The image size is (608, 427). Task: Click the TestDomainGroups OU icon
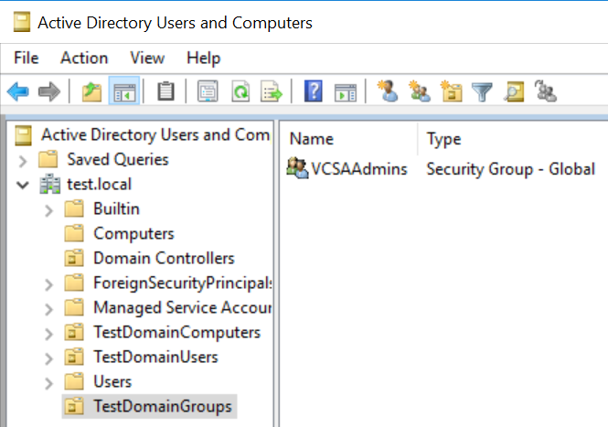(x=74, y=406)
